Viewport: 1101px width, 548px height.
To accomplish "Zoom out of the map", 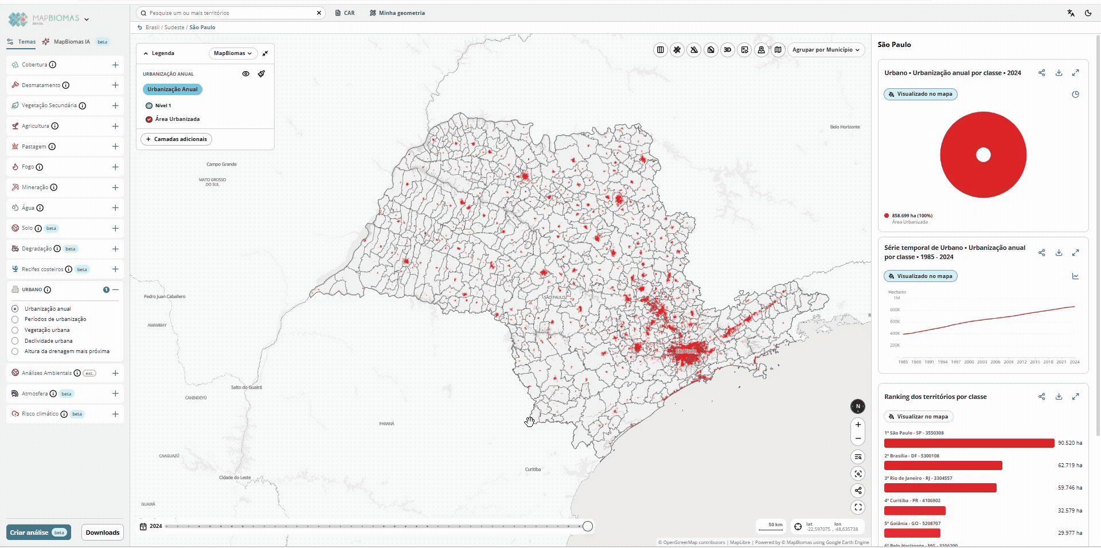I will [858, 439].
